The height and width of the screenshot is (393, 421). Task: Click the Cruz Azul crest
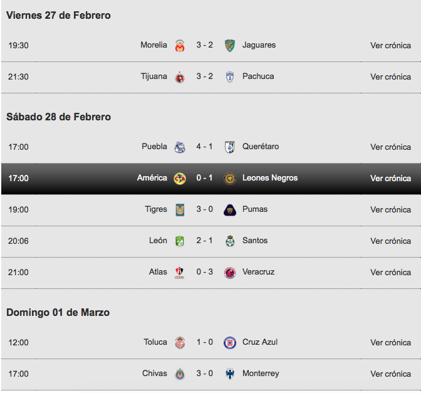click(x=230, y=342)
